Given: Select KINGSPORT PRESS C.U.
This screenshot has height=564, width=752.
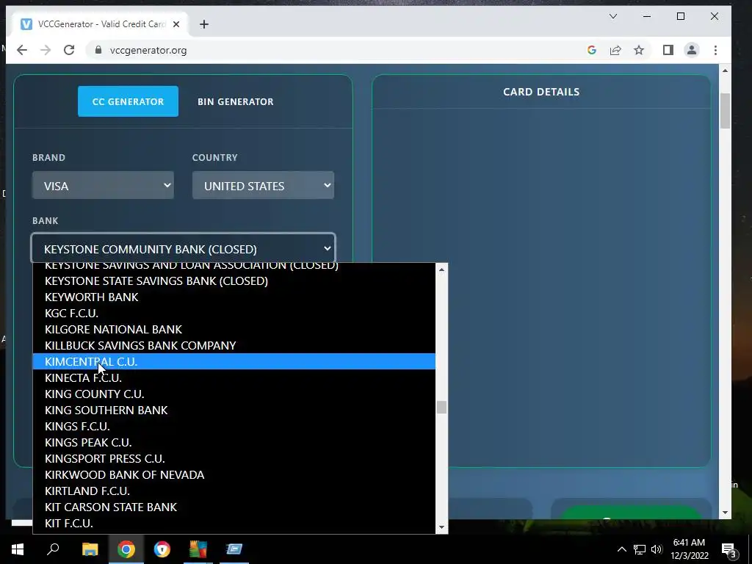Looking at the screenshot, I should tap(234, 458).
